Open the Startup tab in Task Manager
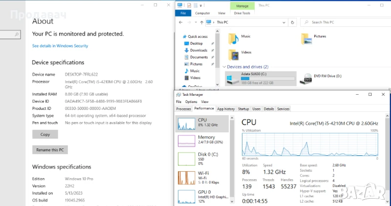391x206 pixels. coord(243,109)
